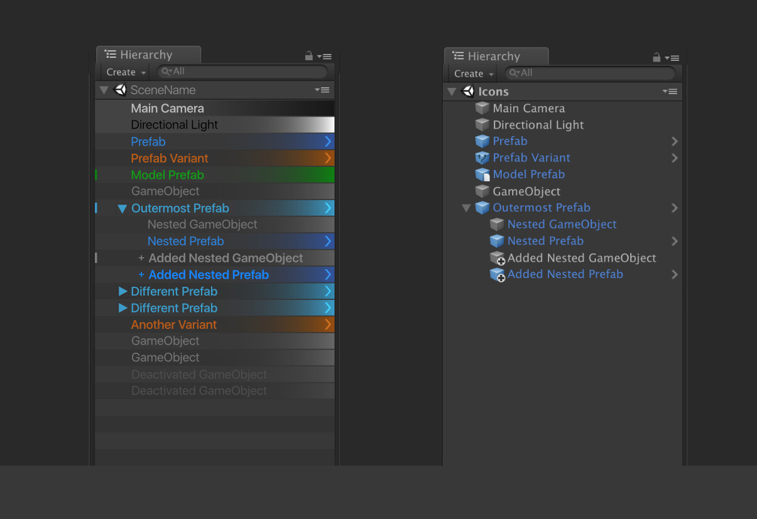Click the gray GameObject cube icon
The height and width of the screenshot is (519, 757).
point(482,191)
